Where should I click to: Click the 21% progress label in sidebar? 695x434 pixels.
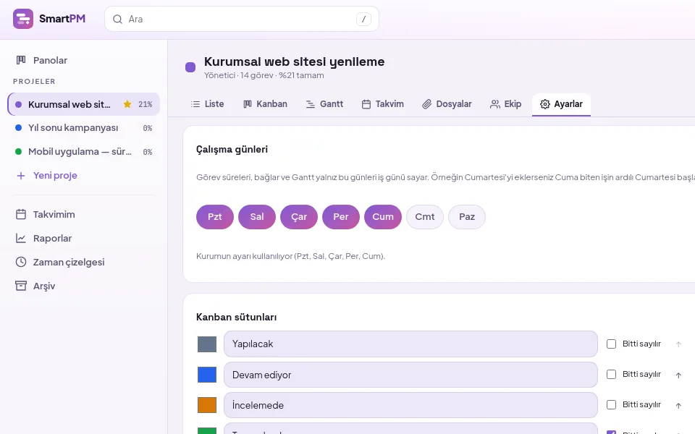pyautogui.click(x=146, y=104)
